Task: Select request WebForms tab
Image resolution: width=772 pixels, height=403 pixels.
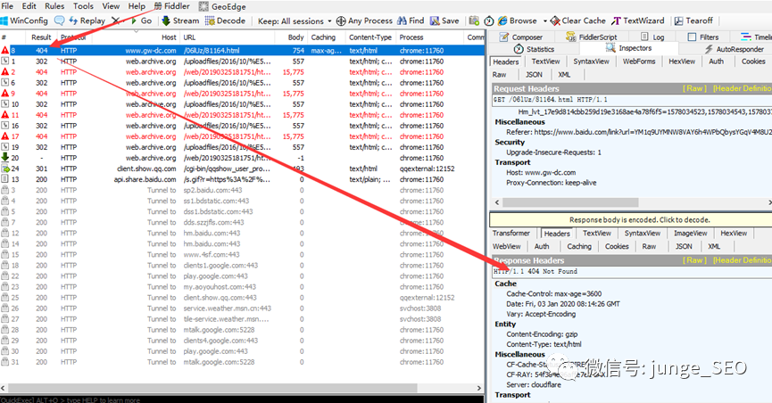Action: pos(639,62)
